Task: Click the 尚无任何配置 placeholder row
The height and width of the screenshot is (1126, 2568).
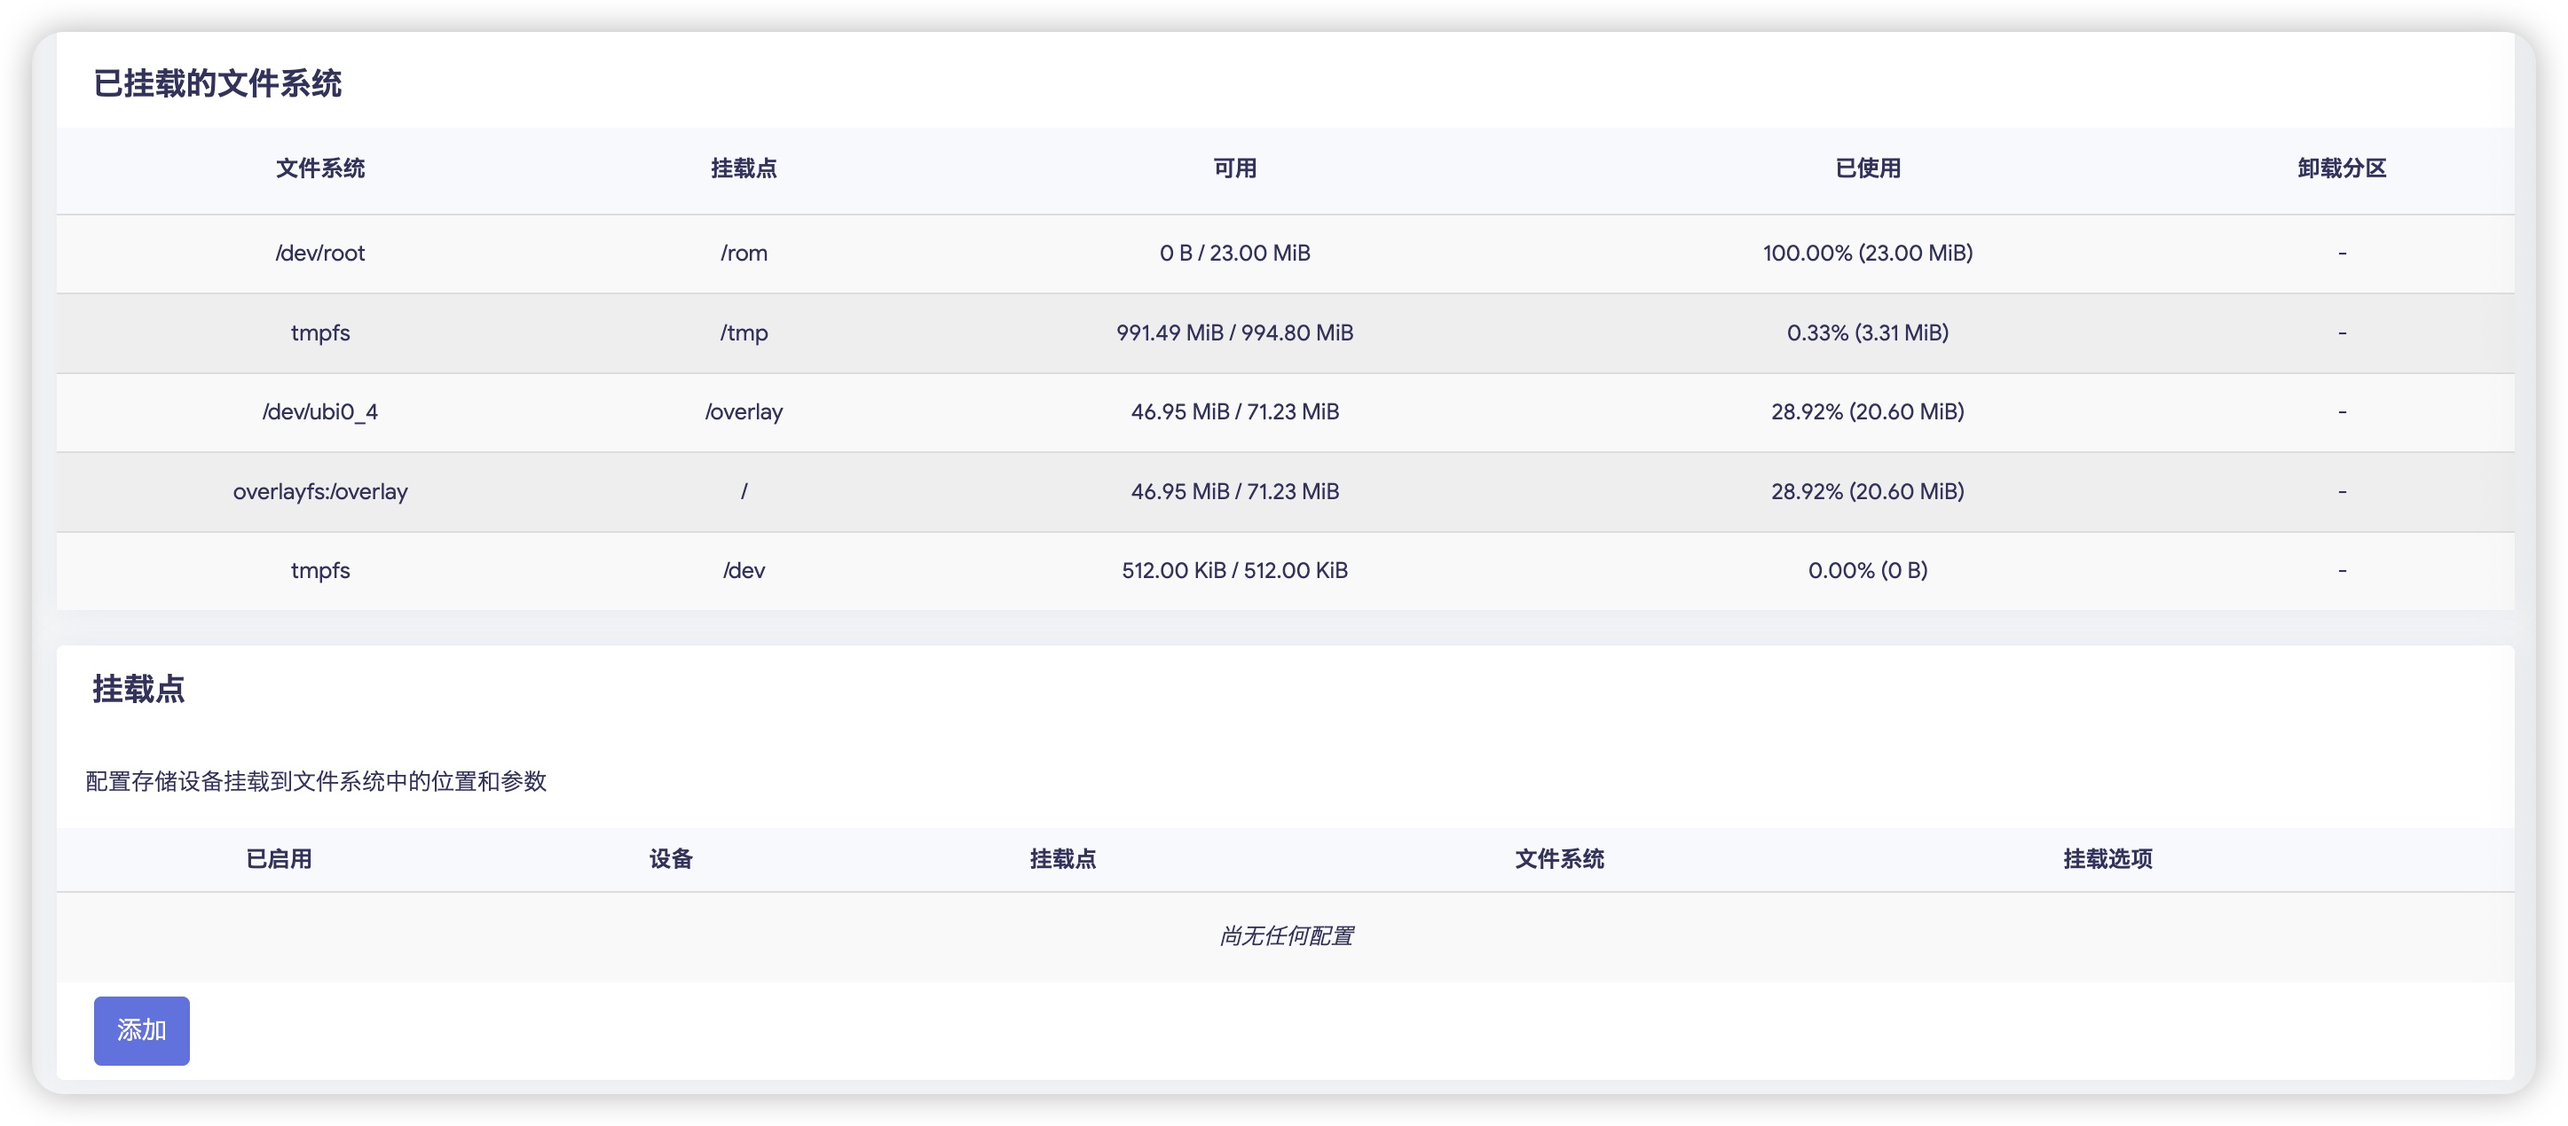Action: [1285, 935]
